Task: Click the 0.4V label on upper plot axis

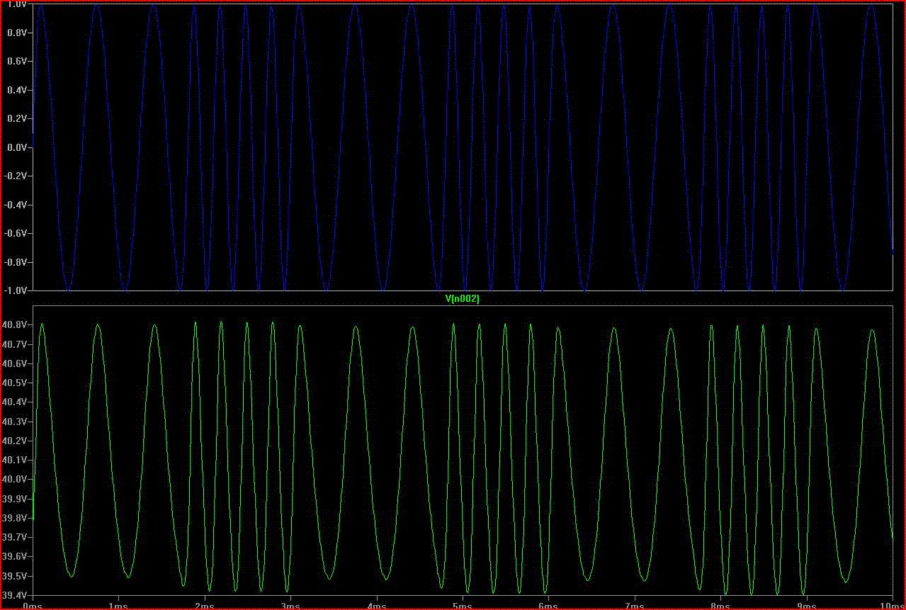Action: click(x=17, y=90)
